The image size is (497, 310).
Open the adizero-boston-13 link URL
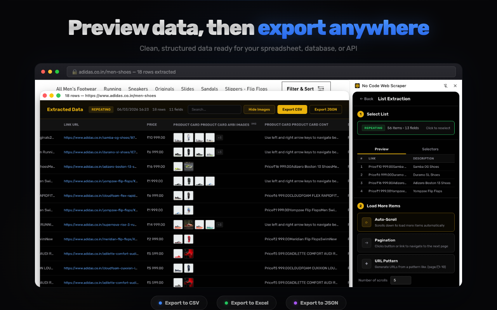pyautogui.click(x=101, y=167)
